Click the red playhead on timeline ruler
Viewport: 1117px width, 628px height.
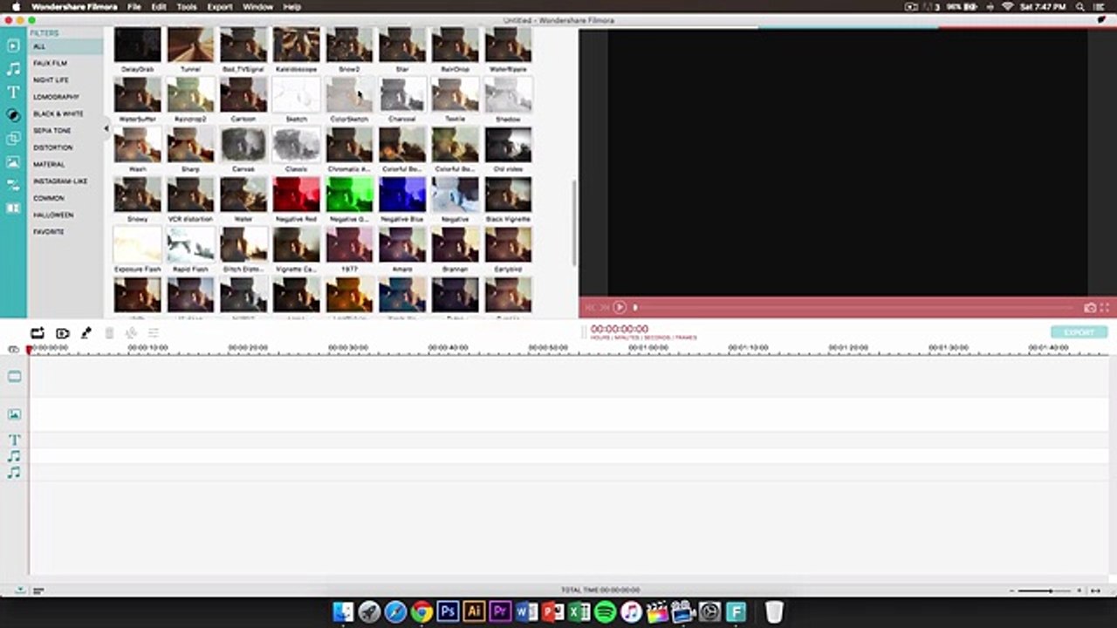pyautogui.click(x=29, y=350)
